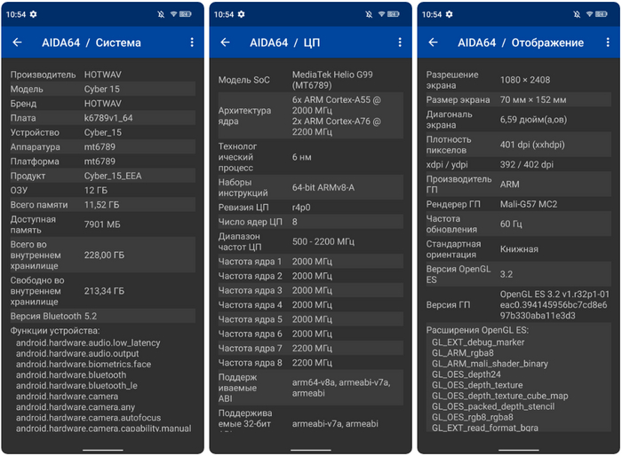
Task: Select internal storage total '228,00 ГБ'
Action: pyautogui.click(x=104, y=256)
